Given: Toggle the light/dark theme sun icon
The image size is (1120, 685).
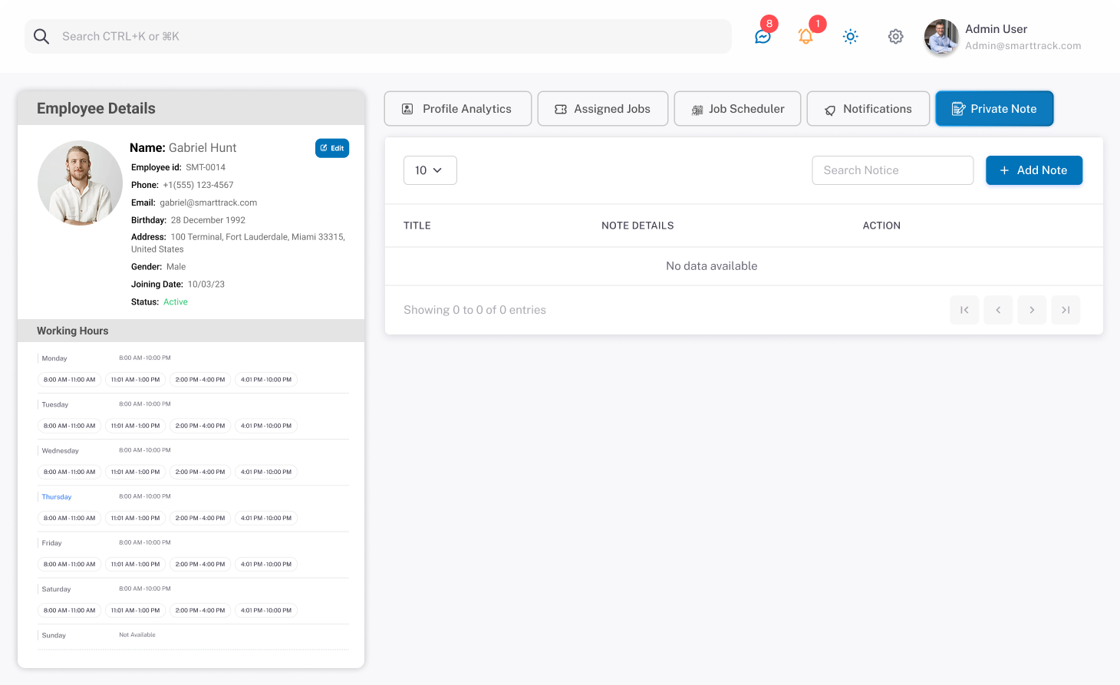Looking at the screenshot, I should point(850,36).
